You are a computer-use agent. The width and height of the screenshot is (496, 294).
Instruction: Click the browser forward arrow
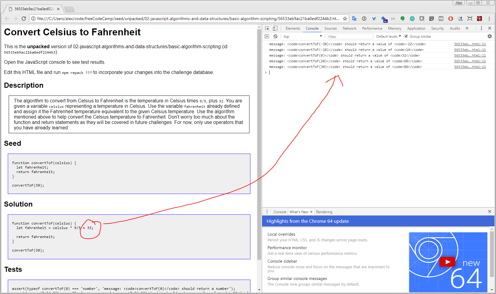[x=15, y=19]
